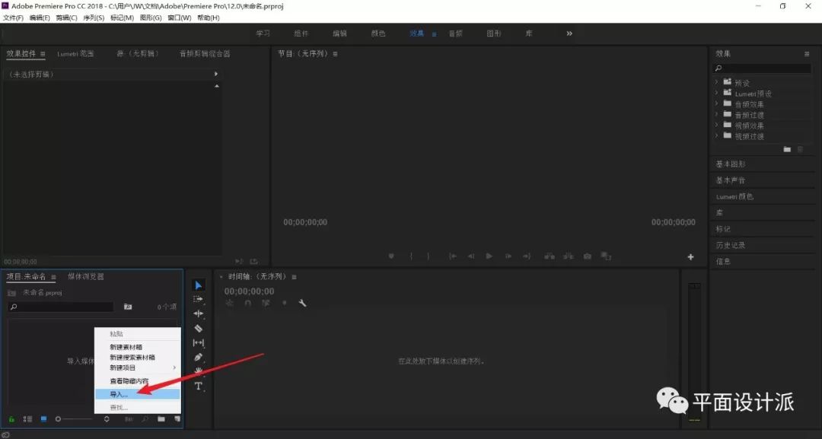Click create bin from search query icon
Viewport: 822px width, 439px height.
[x=128, y=307]
